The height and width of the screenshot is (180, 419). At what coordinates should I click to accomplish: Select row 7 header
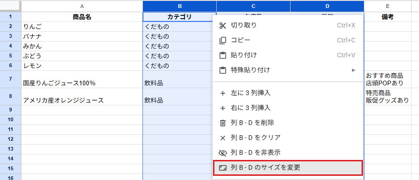[10, 79]
